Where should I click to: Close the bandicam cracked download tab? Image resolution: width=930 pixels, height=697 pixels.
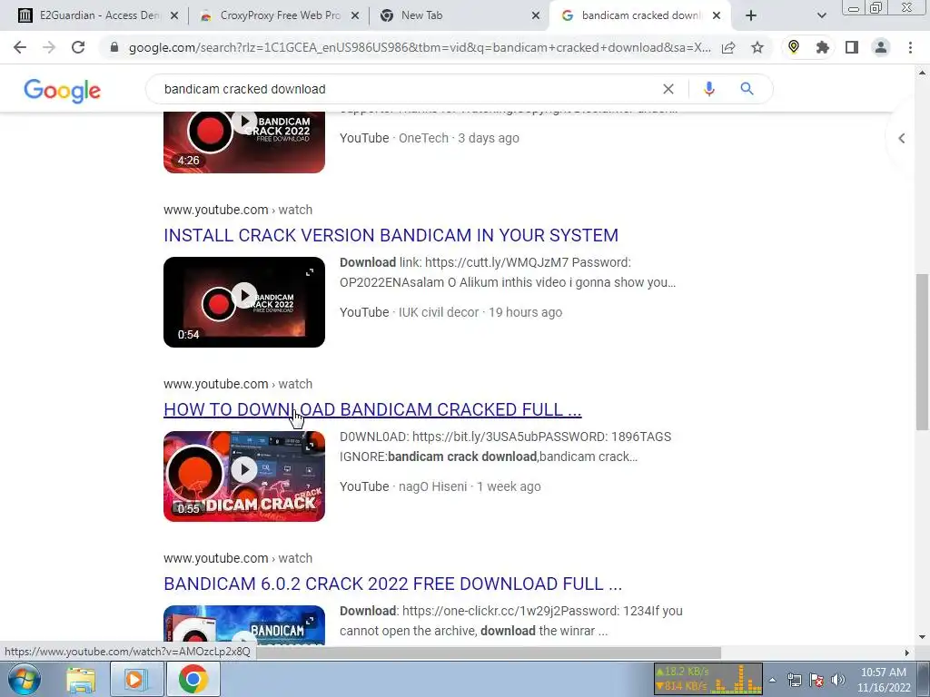click(717, 15)
